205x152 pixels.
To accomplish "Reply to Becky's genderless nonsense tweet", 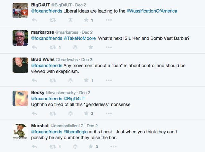I will coord(34,113).
